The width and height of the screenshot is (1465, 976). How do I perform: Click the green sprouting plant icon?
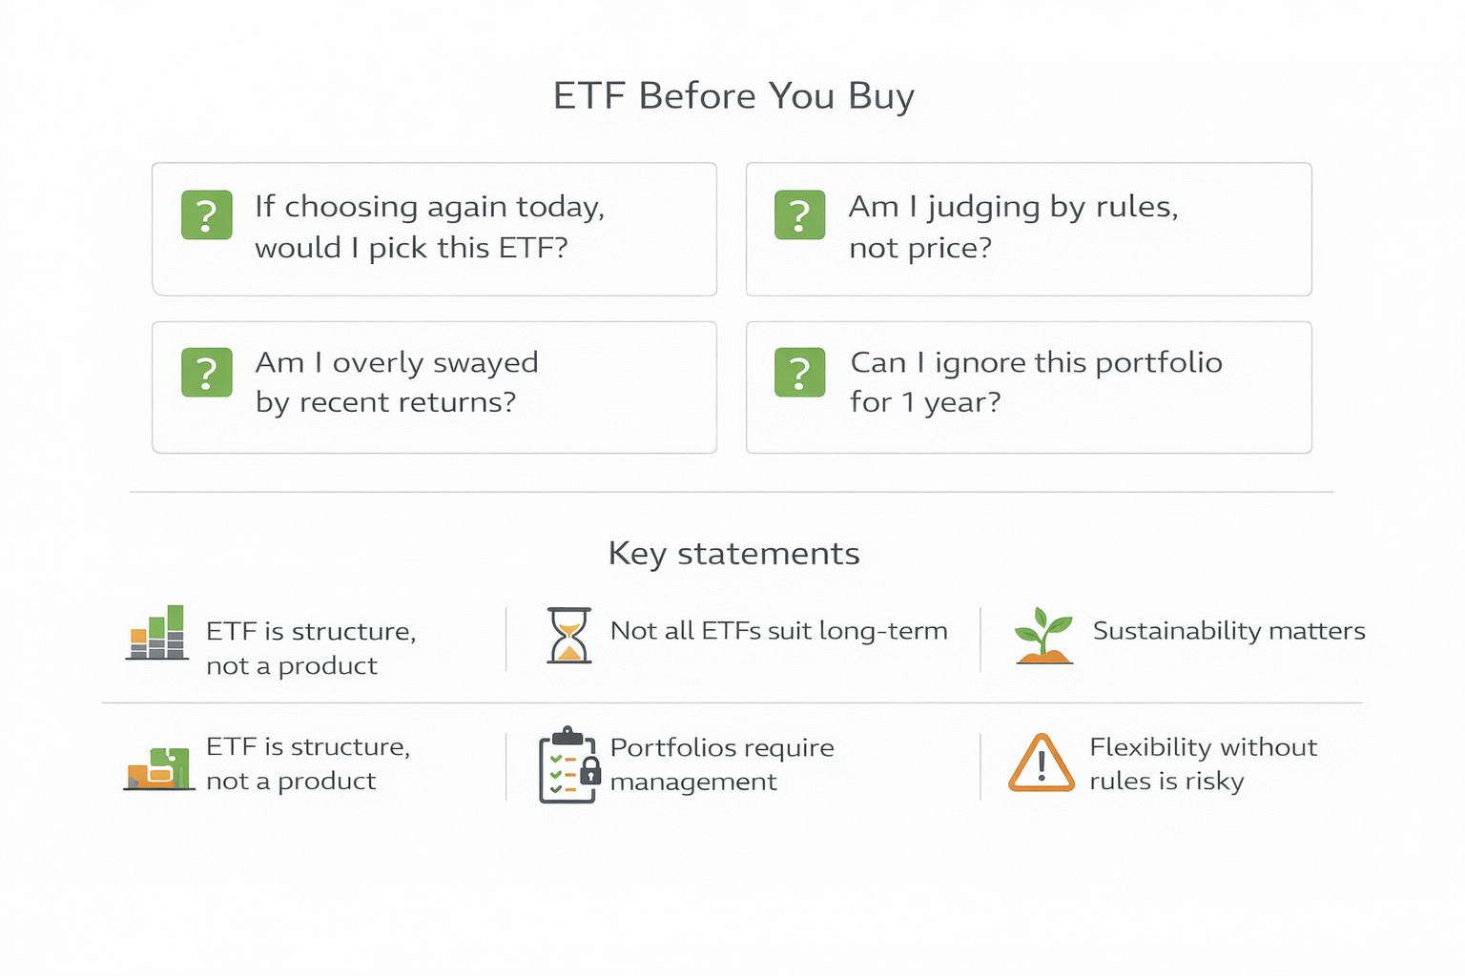1043,635
